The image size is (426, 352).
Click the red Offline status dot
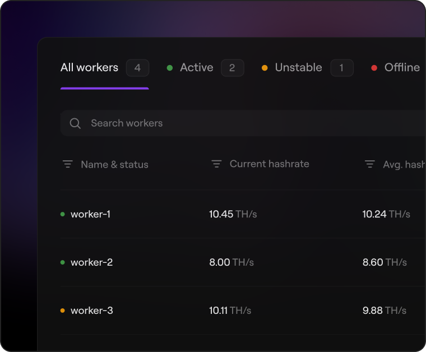tap(374, 68)
